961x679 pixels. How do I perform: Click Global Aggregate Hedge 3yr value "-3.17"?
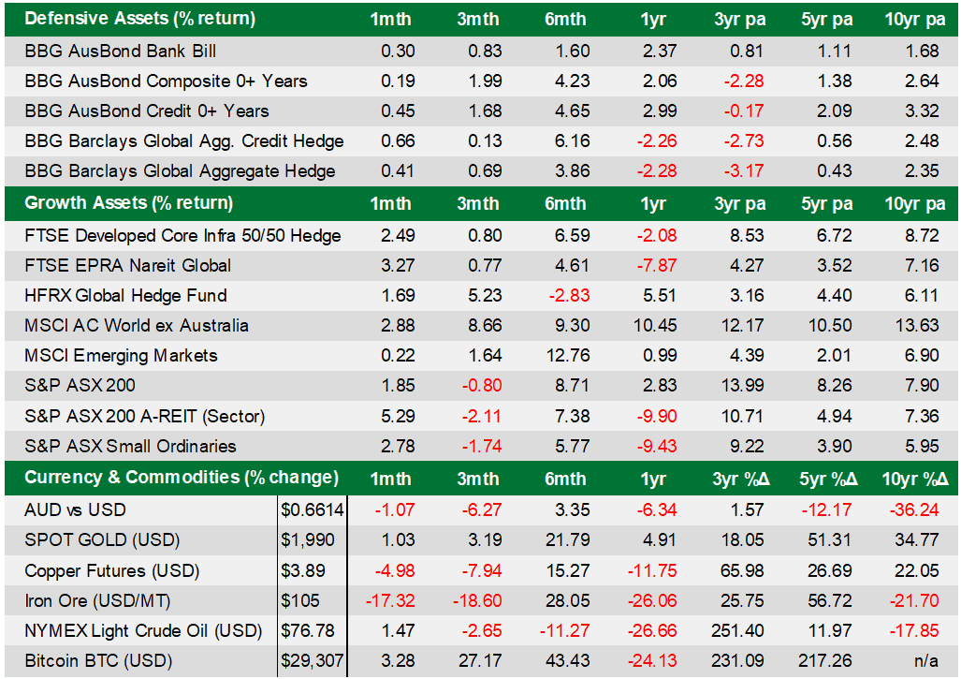[x=744, y=171]
